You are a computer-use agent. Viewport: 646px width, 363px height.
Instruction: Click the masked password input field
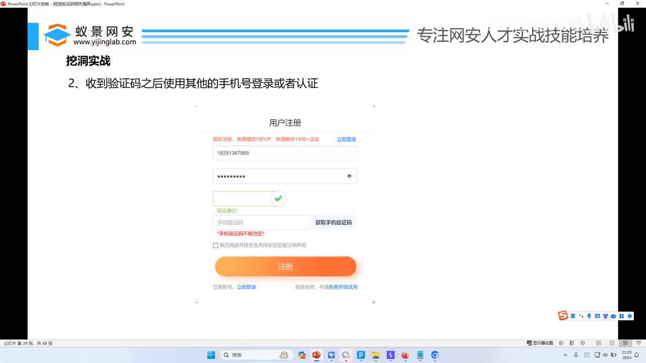pyautogui.click(x=285, y=176)
